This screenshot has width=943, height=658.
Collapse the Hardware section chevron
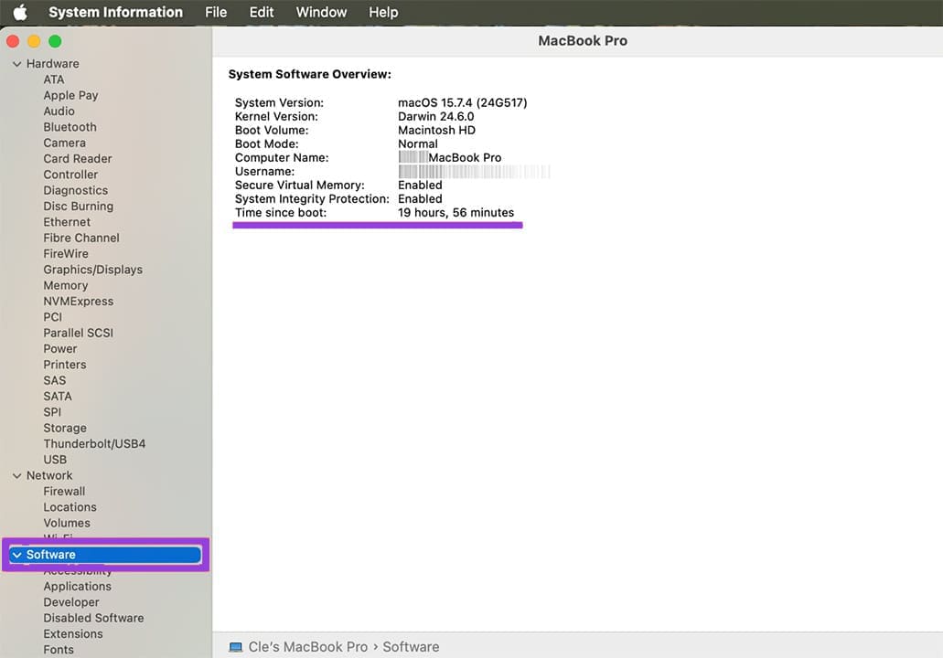[16, 64]
